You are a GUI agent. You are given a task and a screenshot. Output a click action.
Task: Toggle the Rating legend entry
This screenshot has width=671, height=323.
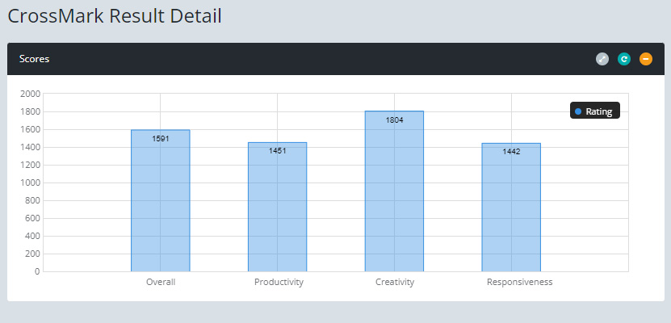(x=595, y=111)
